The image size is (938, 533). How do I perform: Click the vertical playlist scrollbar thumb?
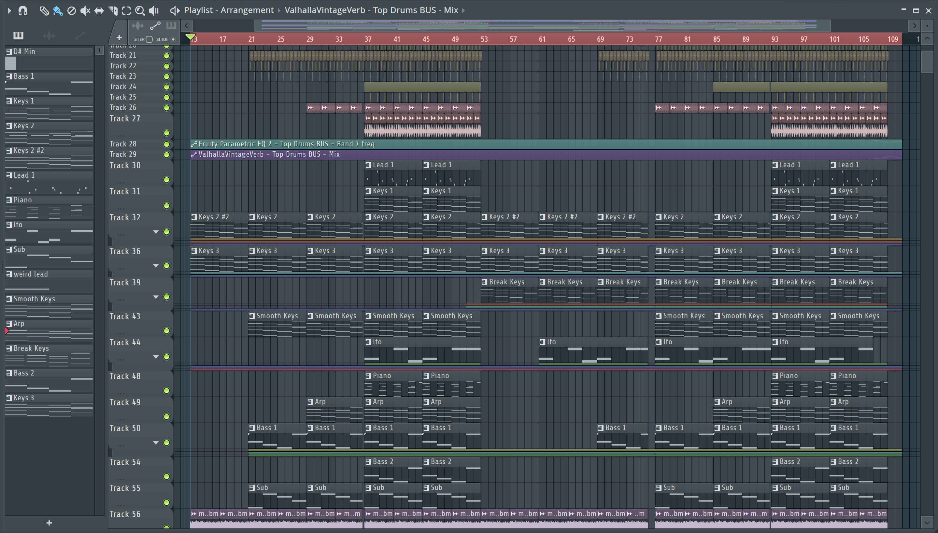click(x=927, y=62)
